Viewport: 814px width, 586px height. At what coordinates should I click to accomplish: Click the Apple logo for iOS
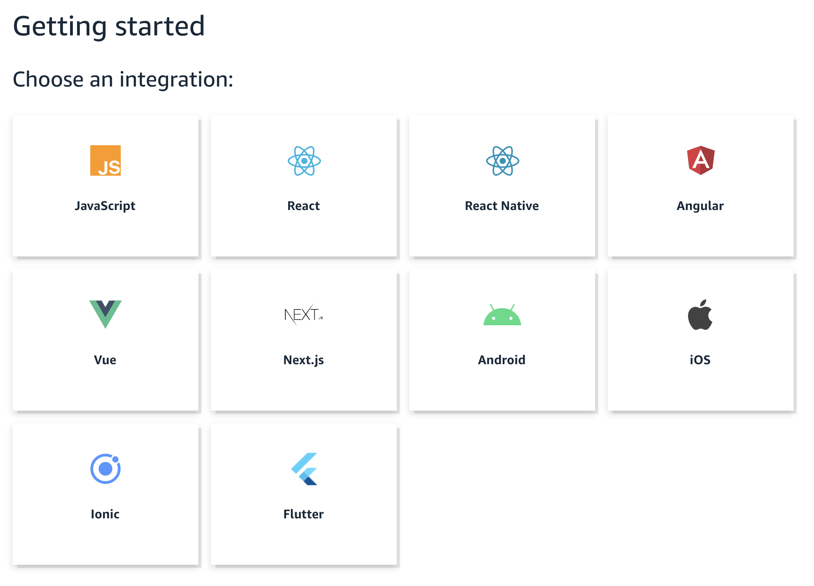click(700, 315)
